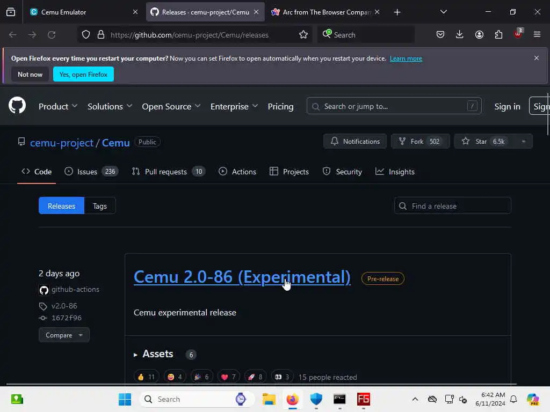Switch to the Tags view
The height and width of the screenshot is (412, 550).
coord(100,206)
